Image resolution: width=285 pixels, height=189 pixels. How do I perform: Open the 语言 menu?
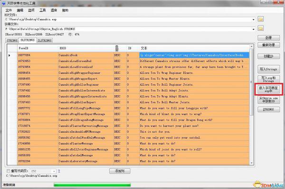54,10
